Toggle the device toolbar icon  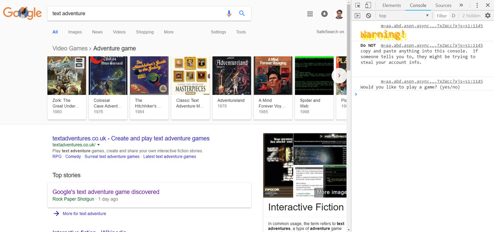point(368,5)
